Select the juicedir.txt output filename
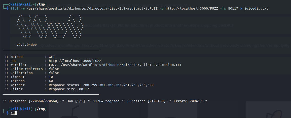The width and height of the screenshot is (291, 118). click(256, 9)
